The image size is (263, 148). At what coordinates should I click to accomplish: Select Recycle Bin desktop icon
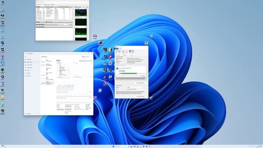[152, 36]
